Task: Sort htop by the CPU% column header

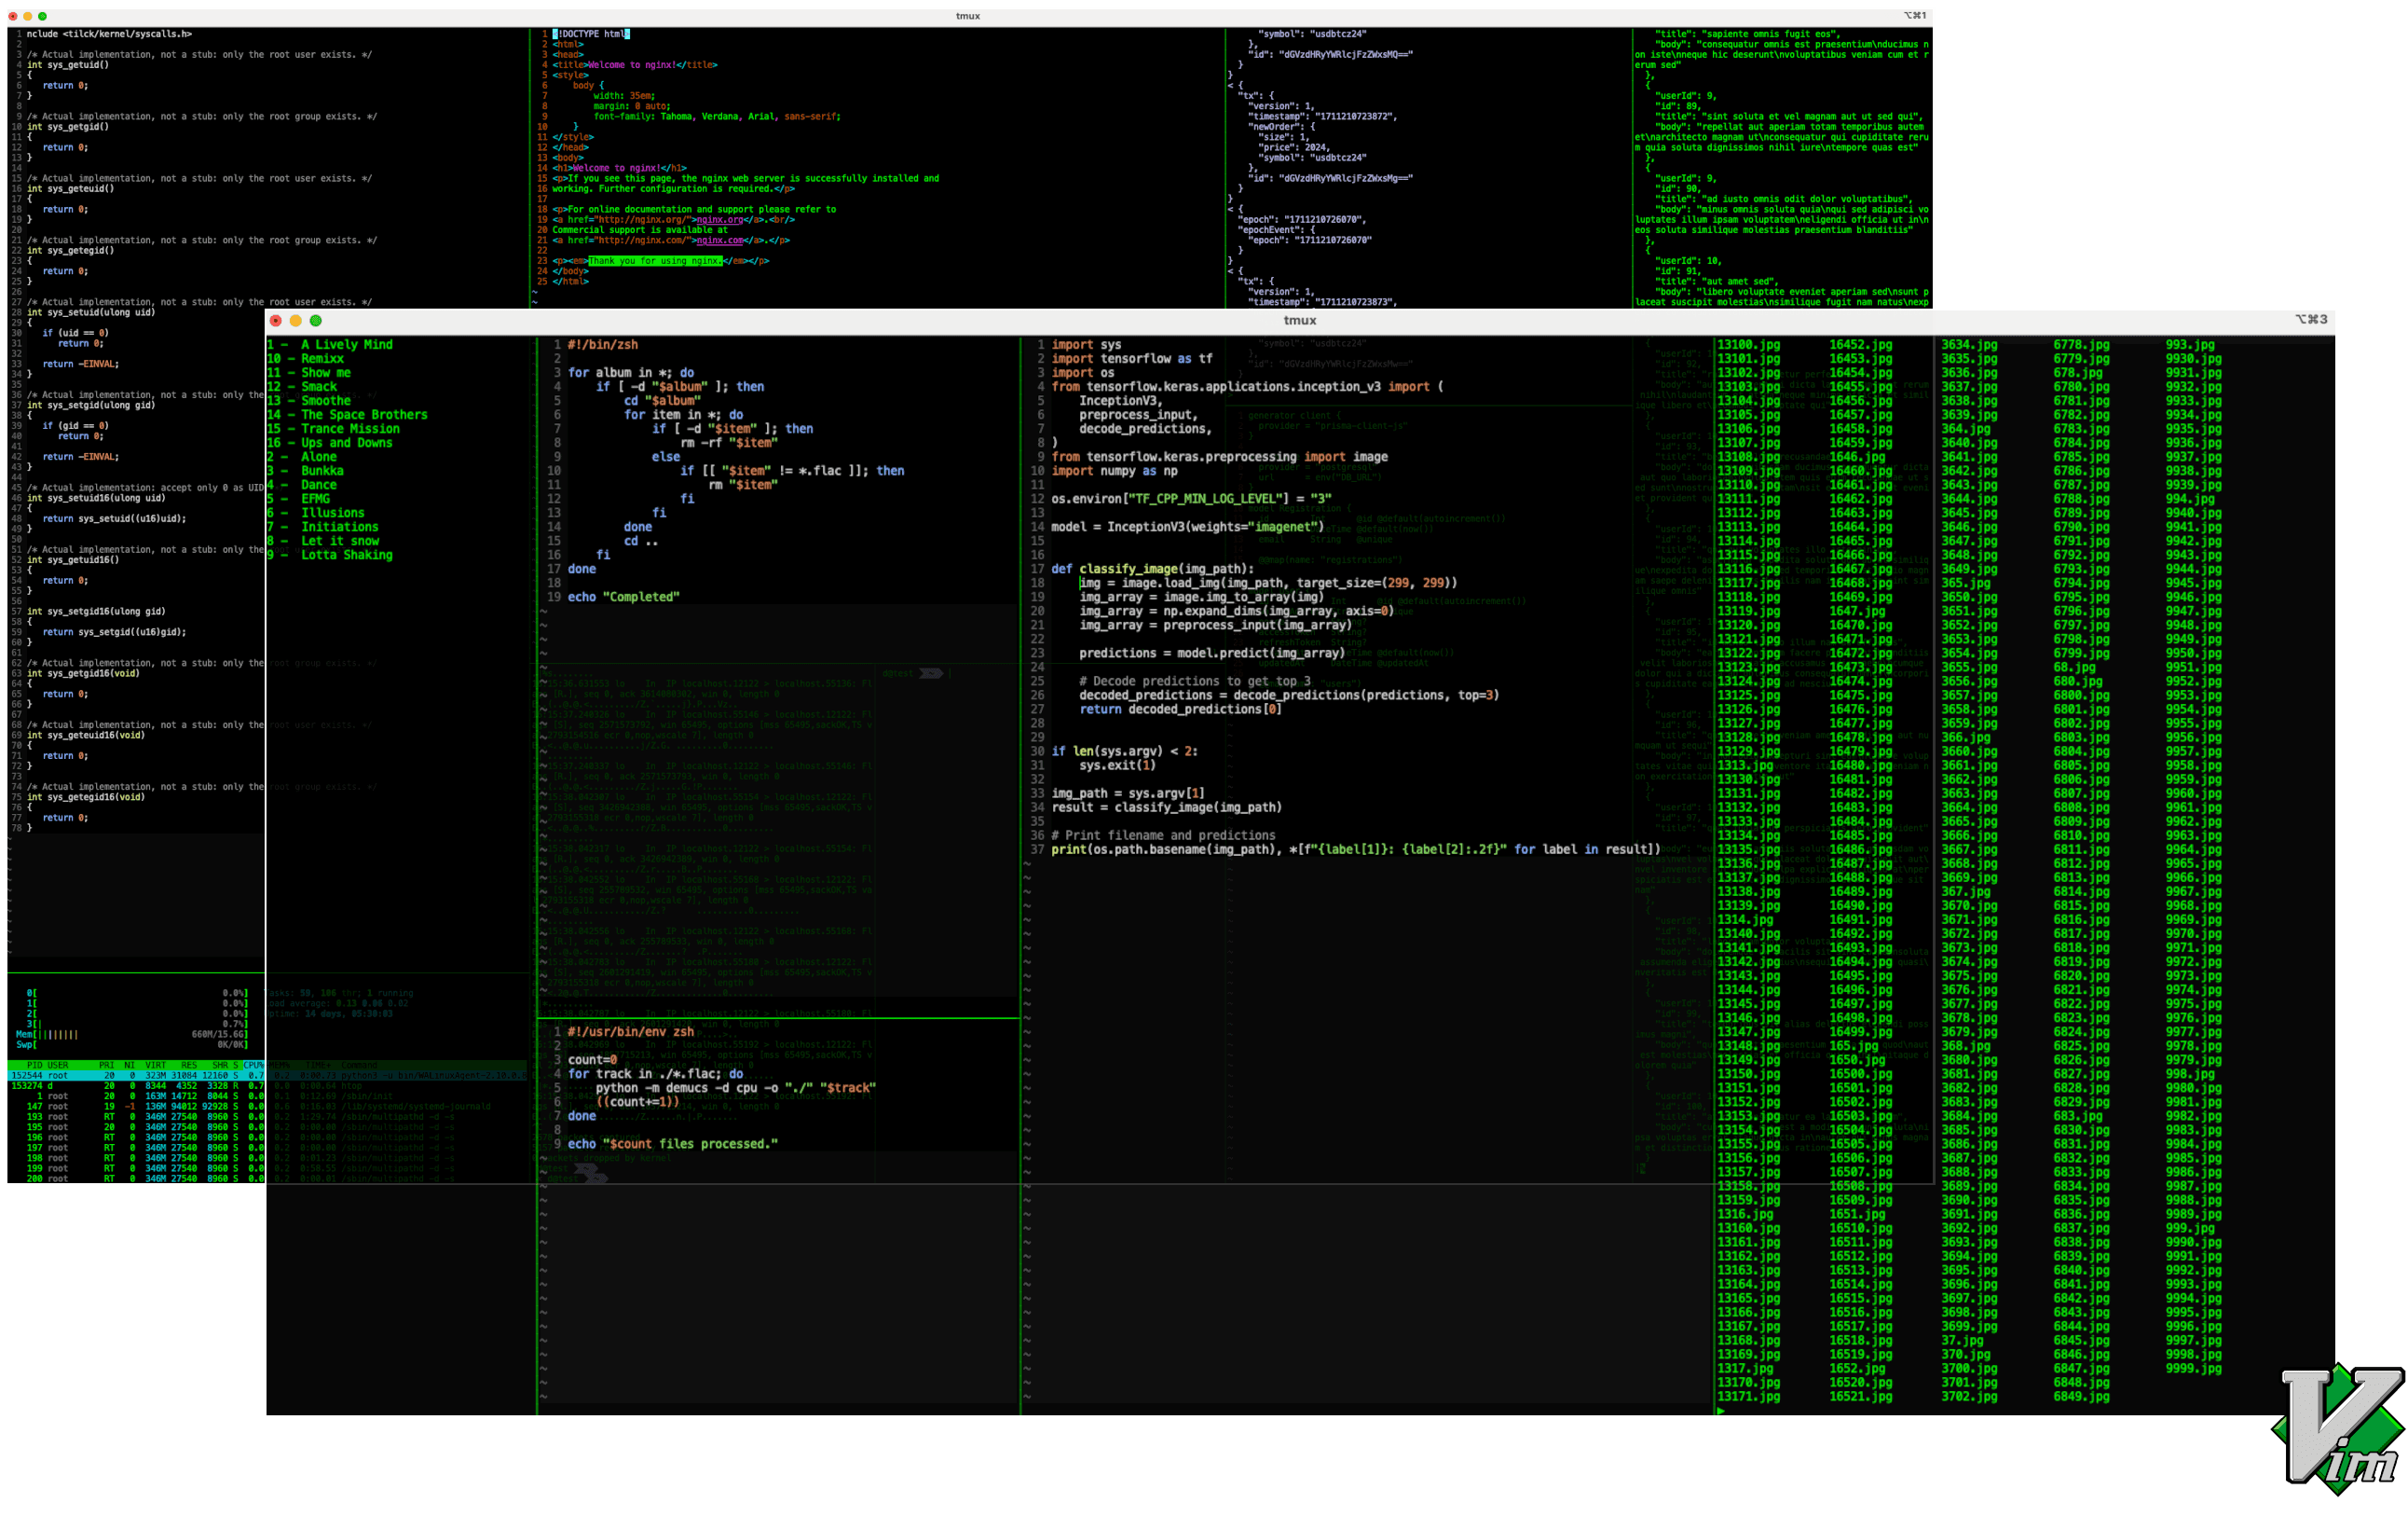Action: click(x=254, y=1065)
